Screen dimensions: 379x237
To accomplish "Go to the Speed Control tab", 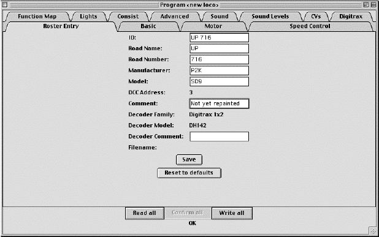I will [x=310, y=26].
